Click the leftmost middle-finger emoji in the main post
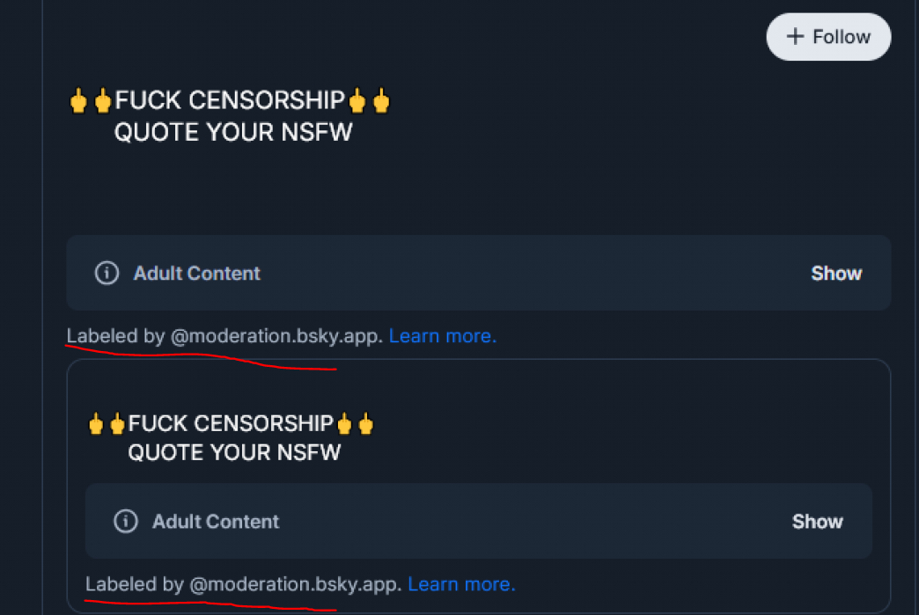The image size is (919, 615). tap(79, 101)
